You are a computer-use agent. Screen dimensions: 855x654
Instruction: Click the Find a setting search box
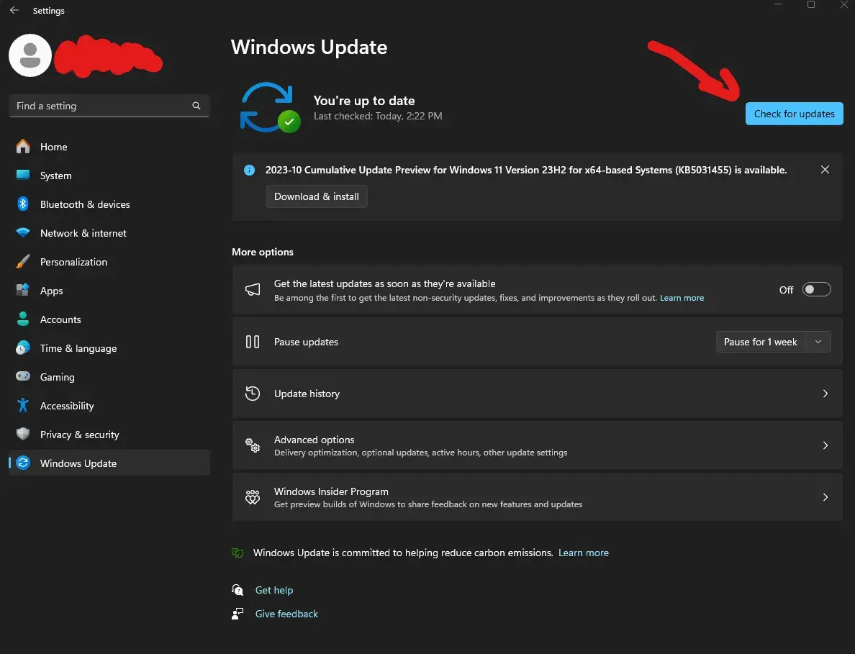click(101, 106)
